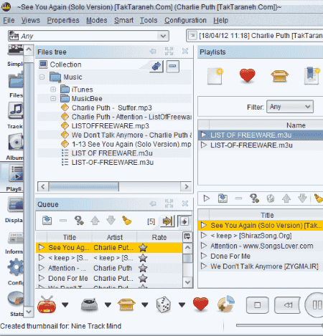Move queue item up with the up arrow
The width and height of the screenshot is (323, 336).
pyautogui.click(x=95, y=221)
